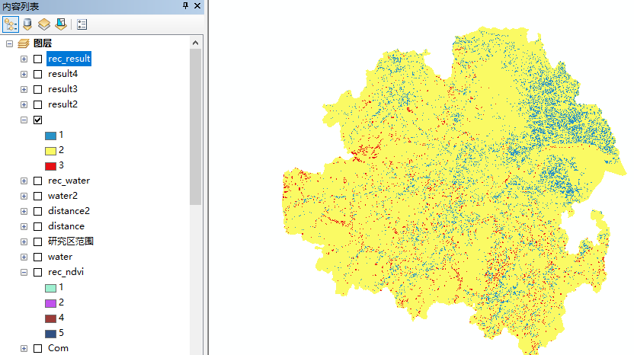Select List By Visibility icon
The image size is (634, 355).
click(44, 24)
